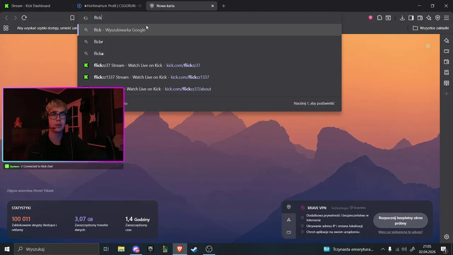Select the Brave Talk camera widget tab
The width and height of the screenshot is (453, 255).
coord(289,232)
